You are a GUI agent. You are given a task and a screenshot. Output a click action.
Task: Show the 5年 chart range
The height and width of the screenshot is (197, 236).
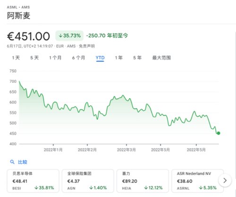(137, 58)
